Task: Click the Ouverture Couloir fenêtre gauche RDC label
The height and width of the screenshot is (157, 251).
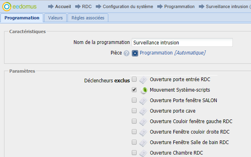Action: pos(191,121)
